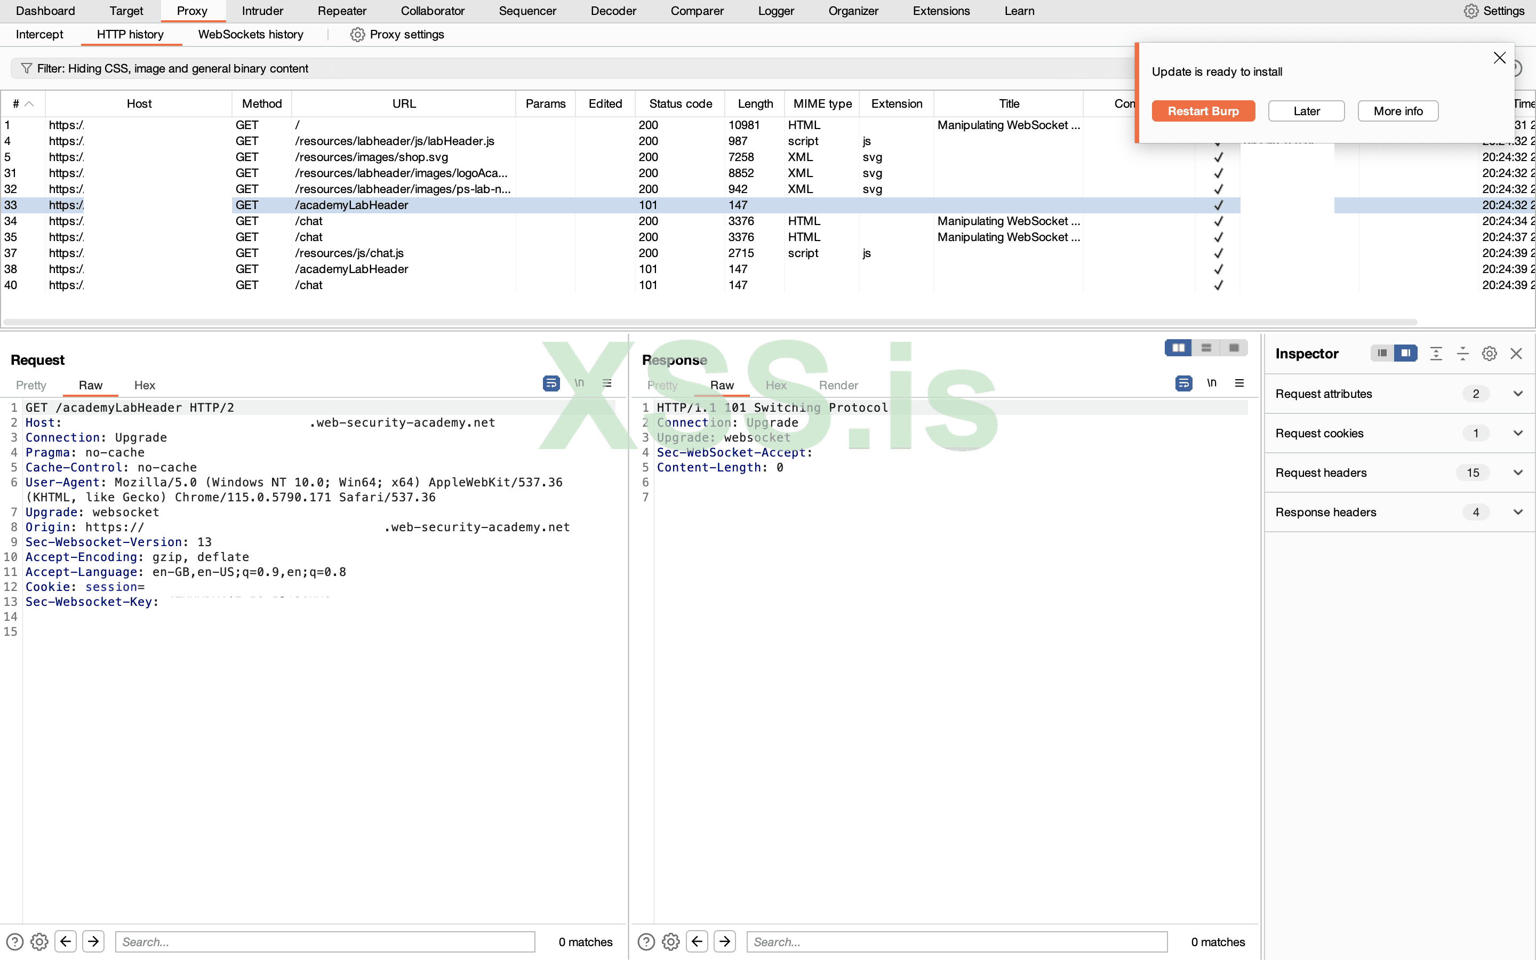1536x960 pixels.
Task: Click help icon below the Response pane
Action: [645, 941]
